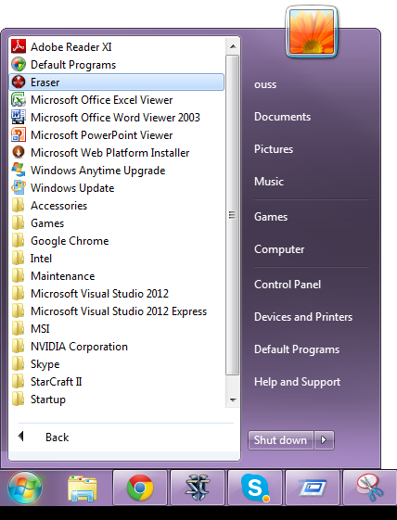This screenshot has height=520, width=397.
Task: Open Control Panel from right pane
Action: click(288, 285)
